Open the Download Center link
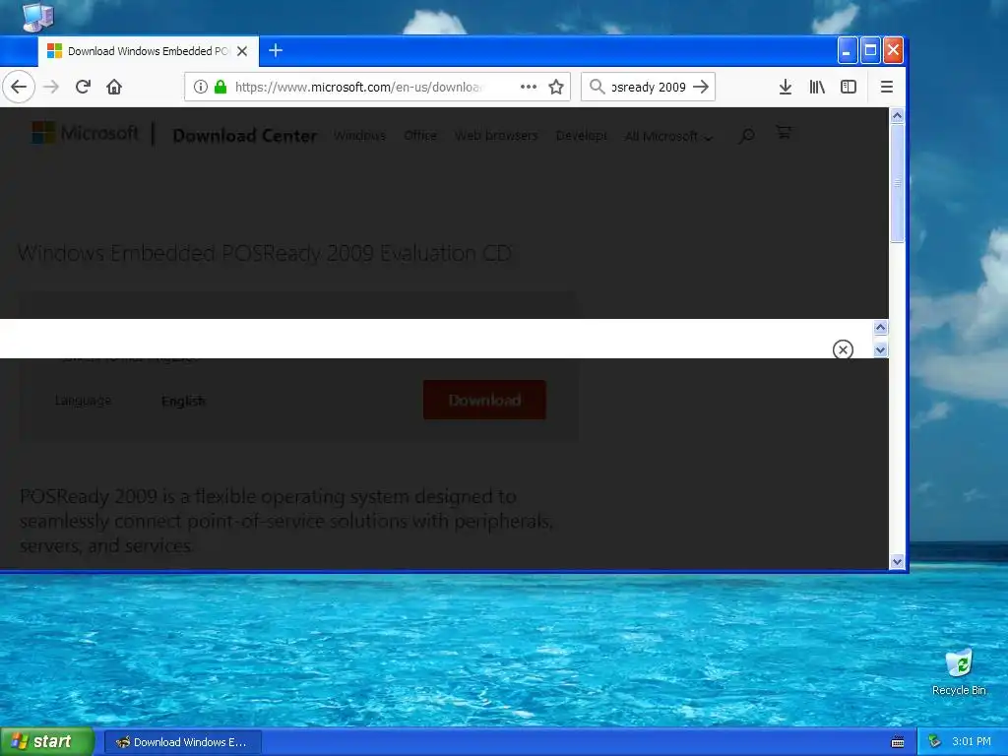 [x=245, y=136]
